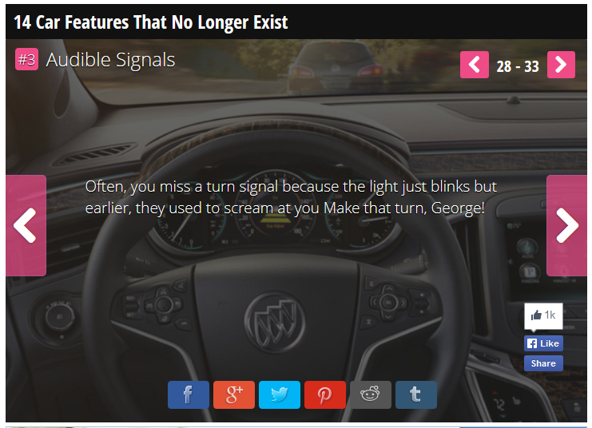592x428 pixels.
Task: Click the Facebook Like button
Action: 543,343
